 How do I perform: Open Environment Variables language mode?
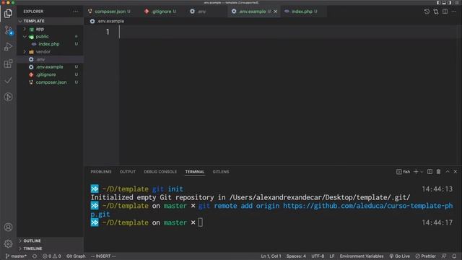[362, 256]
